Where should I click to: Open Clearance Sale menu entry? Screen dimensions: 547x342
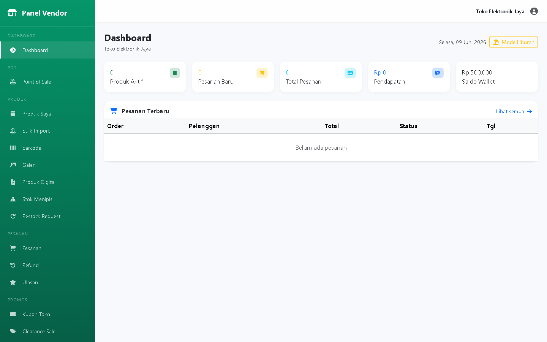click(47, 331)
